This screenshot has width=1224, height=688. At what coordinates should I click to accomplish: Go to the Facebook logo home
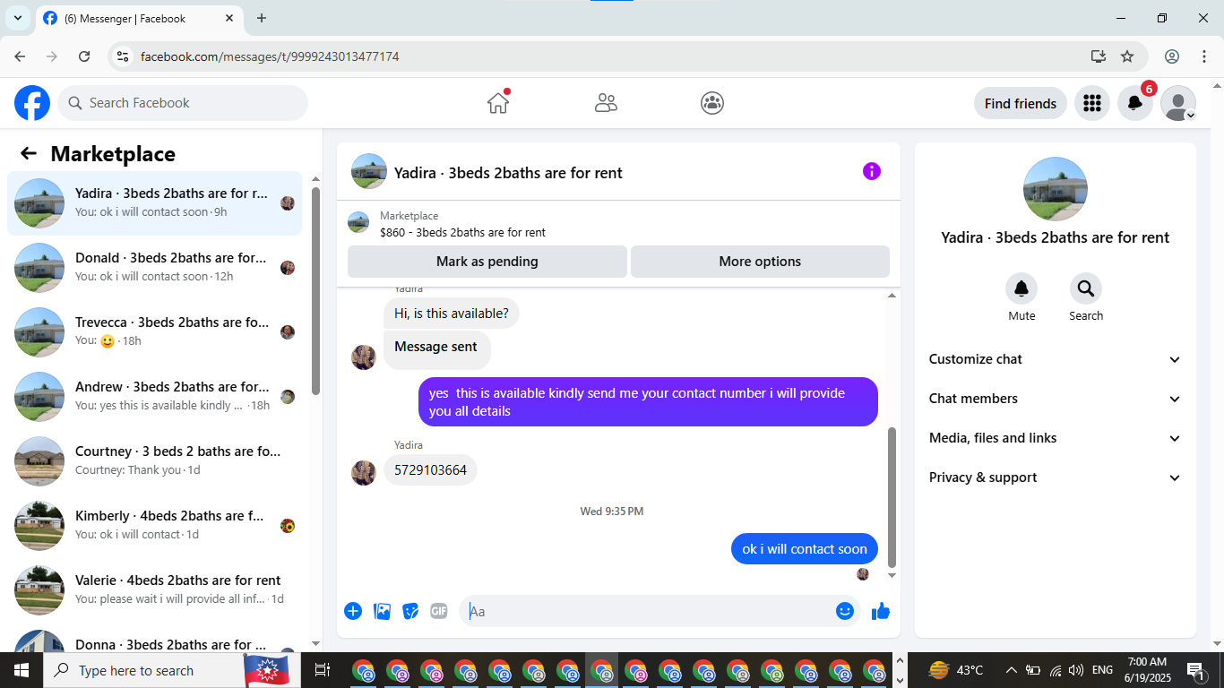[x=32, y=103]
